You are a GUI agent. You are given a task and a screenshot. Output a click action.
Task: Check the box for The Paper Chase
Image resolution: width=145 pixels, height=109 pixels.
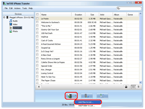pos(37,80)
